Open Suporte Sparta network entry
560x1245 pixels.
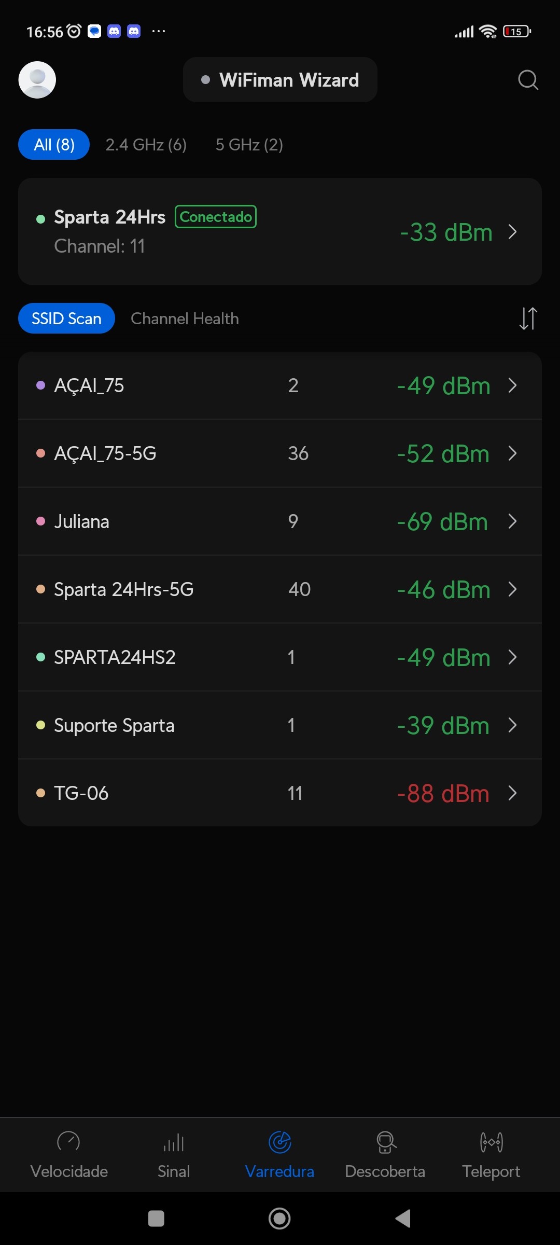(280, 725)
